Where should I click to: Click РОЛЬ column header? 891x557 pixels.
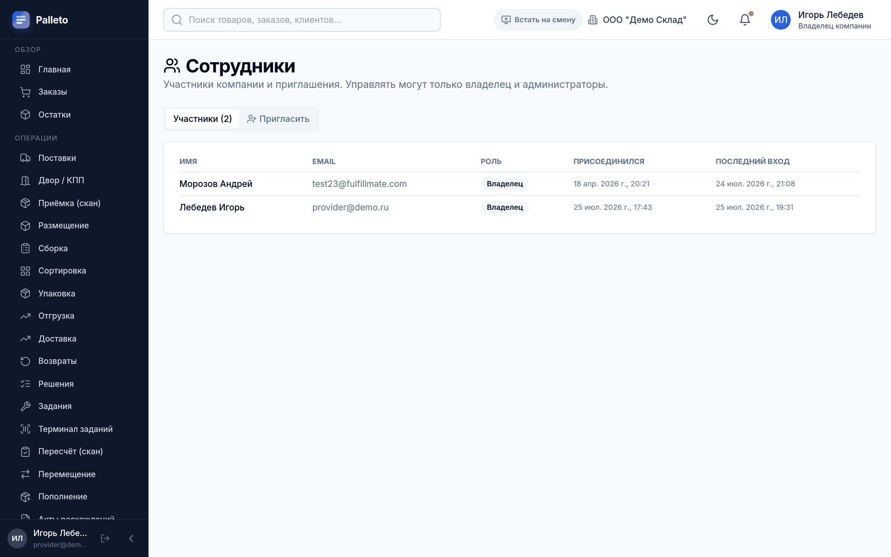491,161
